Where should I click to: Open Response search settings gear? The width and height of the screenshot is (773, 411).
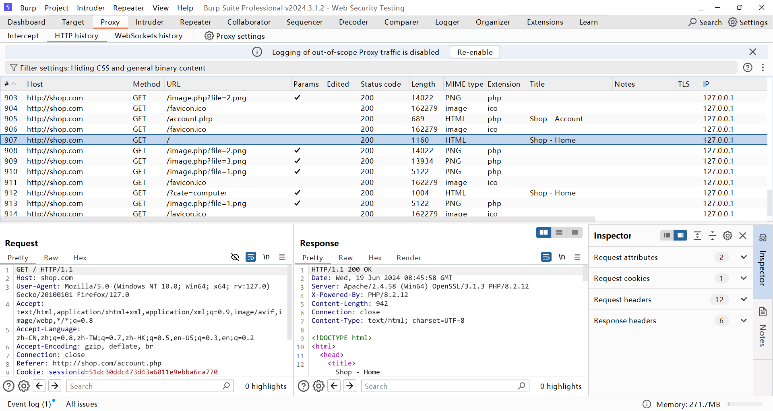tap(318, 386)
